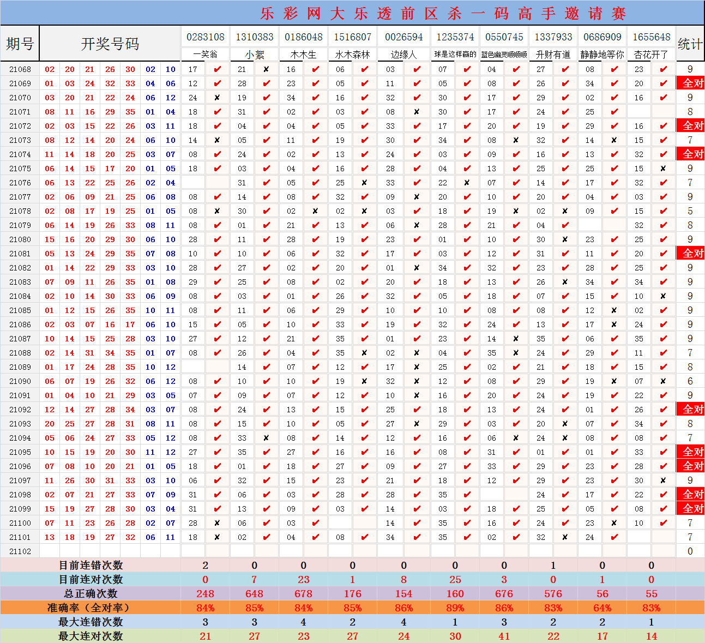
Task: Click total correct count 160
Action: 455,594
